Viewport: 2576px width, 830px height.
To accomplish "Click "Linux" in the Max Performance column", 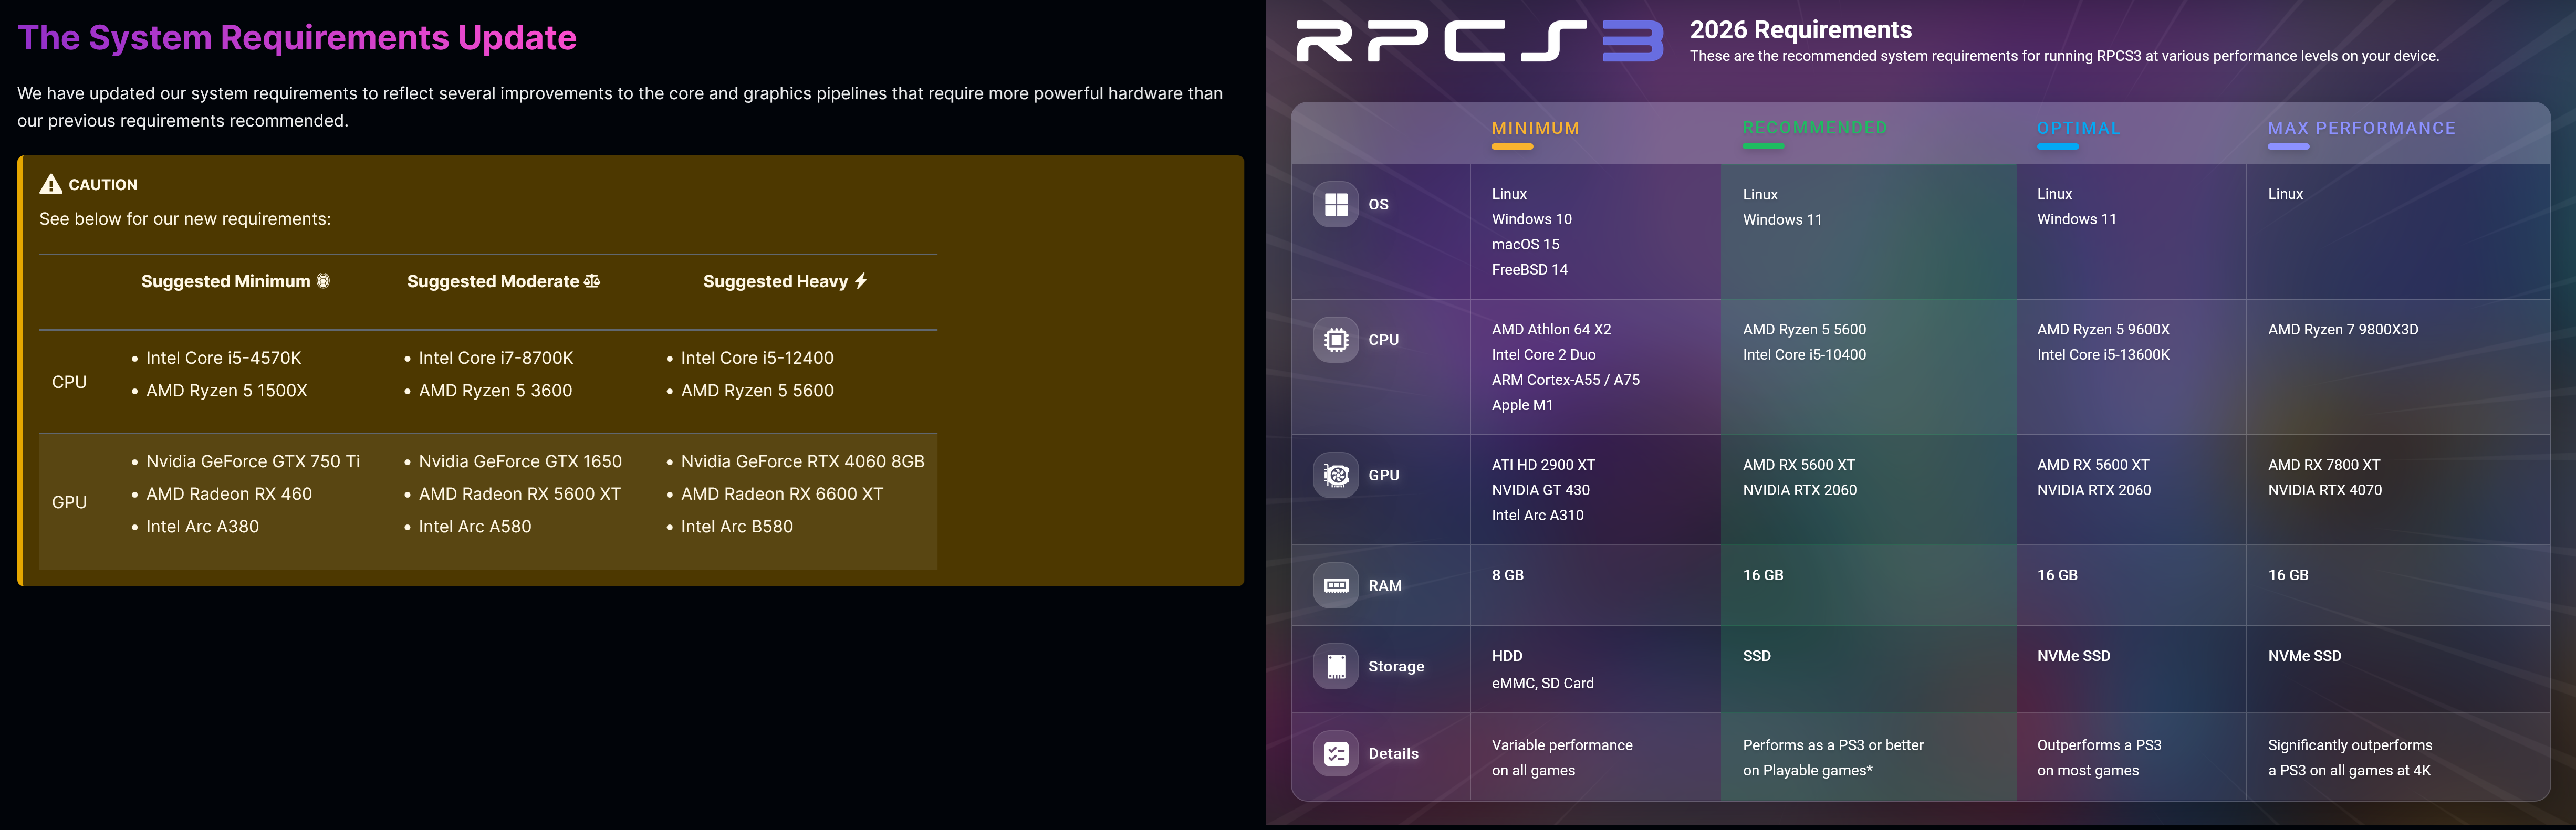I will [2286, 194].
